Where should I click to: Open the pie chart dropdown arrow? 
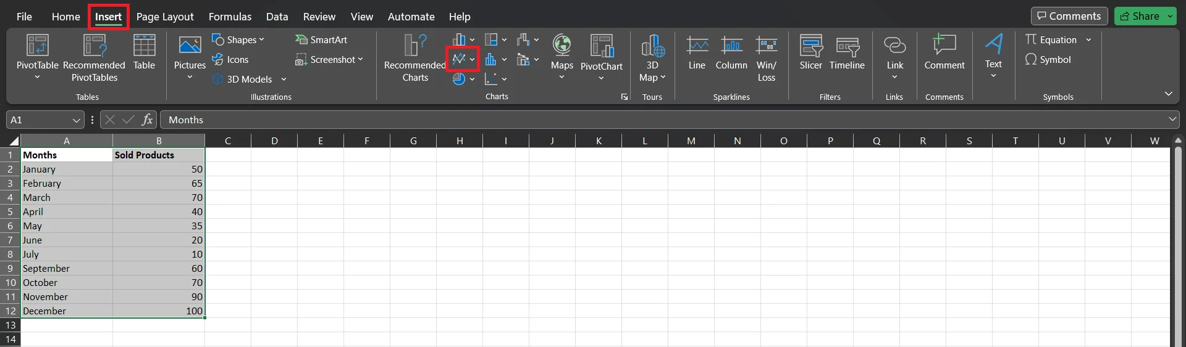pyautogui.click(x=472, y=80)
